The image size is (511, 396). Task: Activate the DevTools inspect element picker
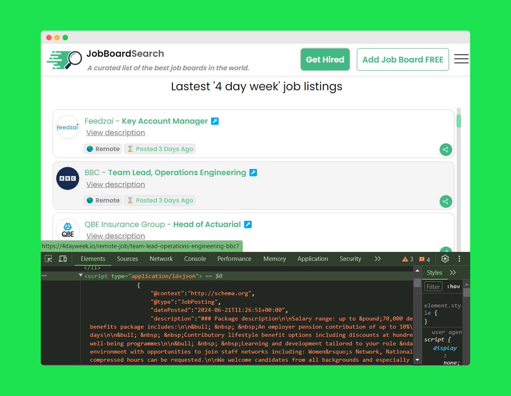(x=49, y=259)
